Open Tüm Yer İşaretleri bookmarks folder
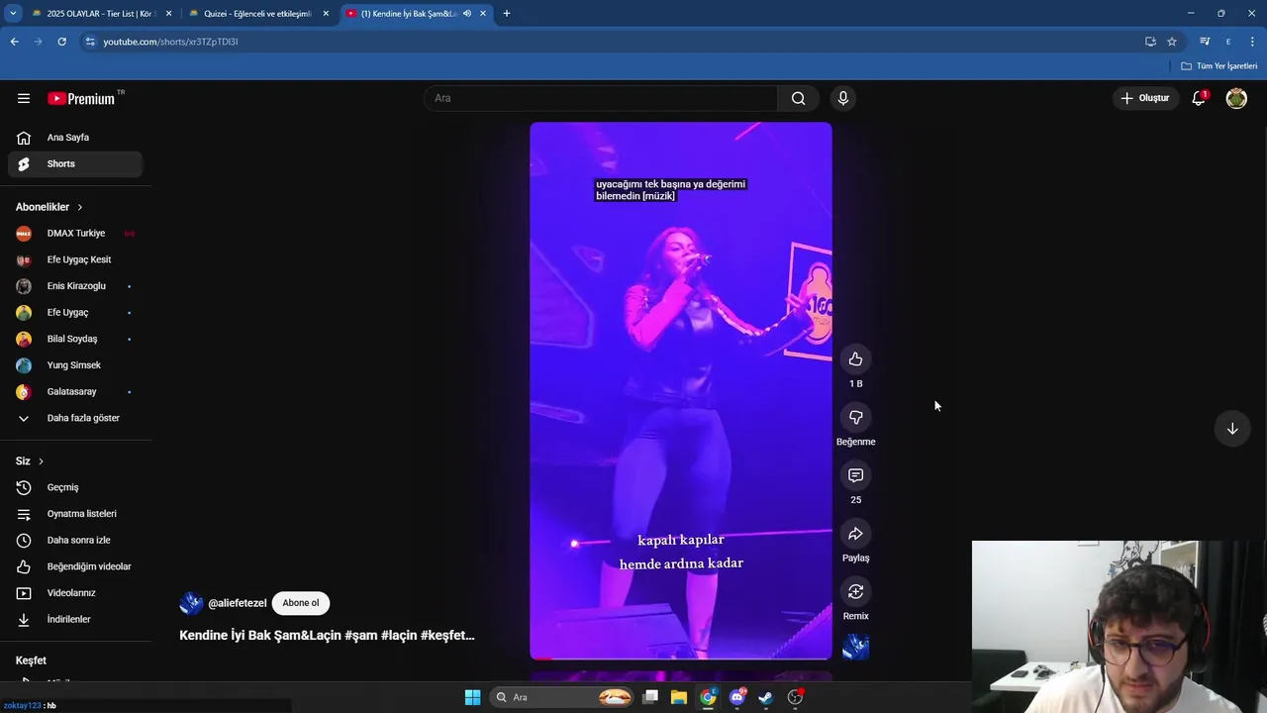The width and height of the screenshot is (1267, 713). (x=1219, y=66)
